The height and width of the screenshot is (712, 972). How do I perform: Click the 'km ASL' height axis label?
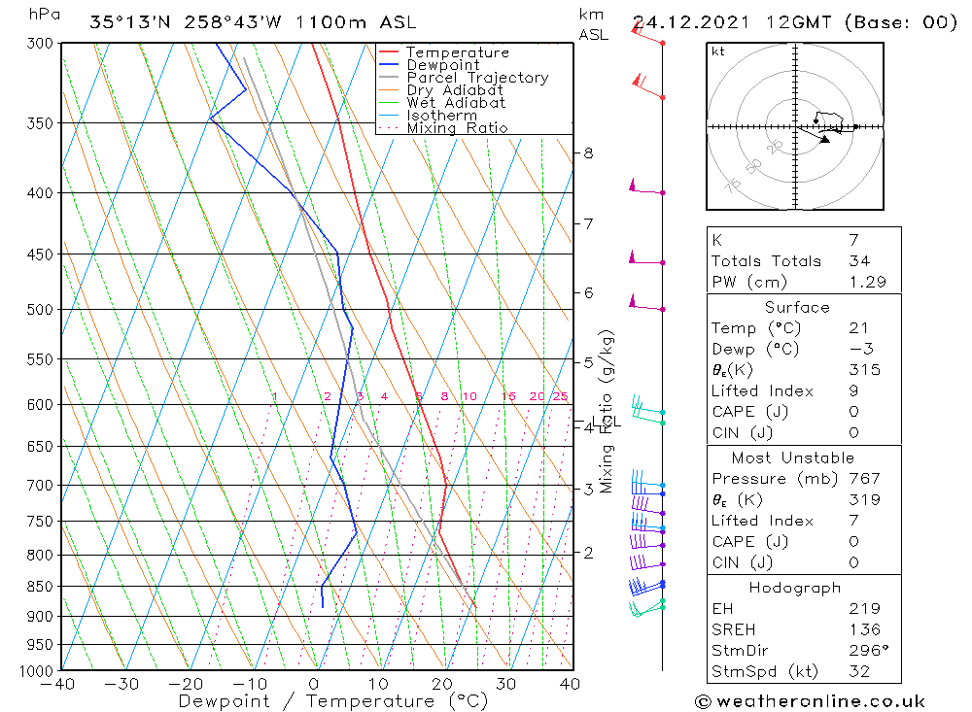593,24
